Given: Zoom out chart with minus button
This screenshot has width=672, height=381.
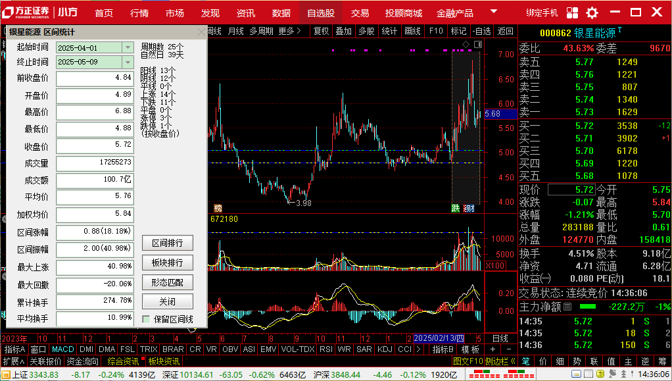Looking at the screenshot, I should [x=508, y=349].
